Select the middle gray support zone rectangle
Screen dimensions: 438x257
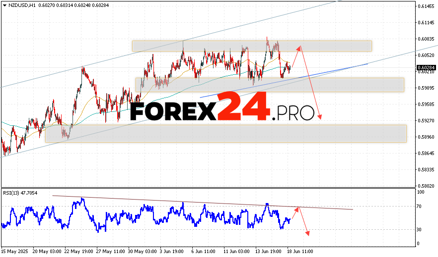coord(270,85)
